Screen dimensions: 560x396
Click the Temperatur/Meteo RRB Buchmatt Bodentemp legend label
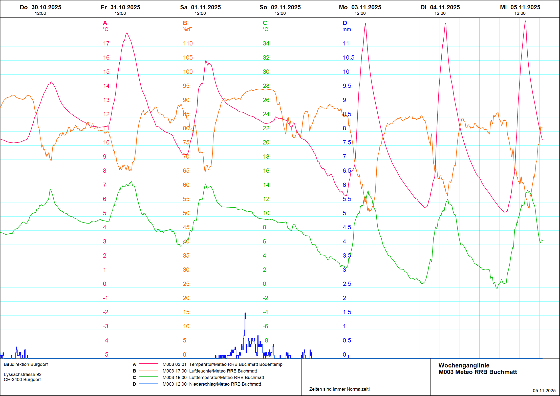[x=235, y=364]
